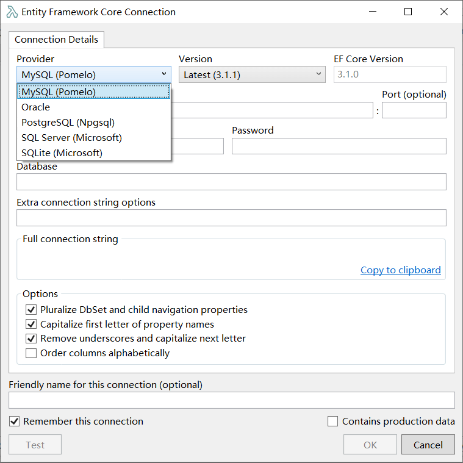Pick PostgreSQL (Npgsql) provider option
The width and height of the screenshot is (463, 463).
pos(94,122)
